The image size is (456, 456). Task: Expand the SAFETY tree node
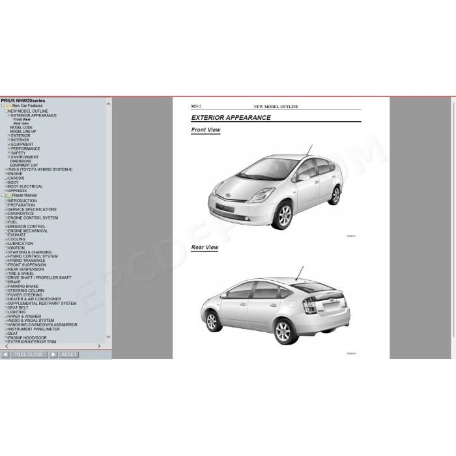click(x=9, y=153)
